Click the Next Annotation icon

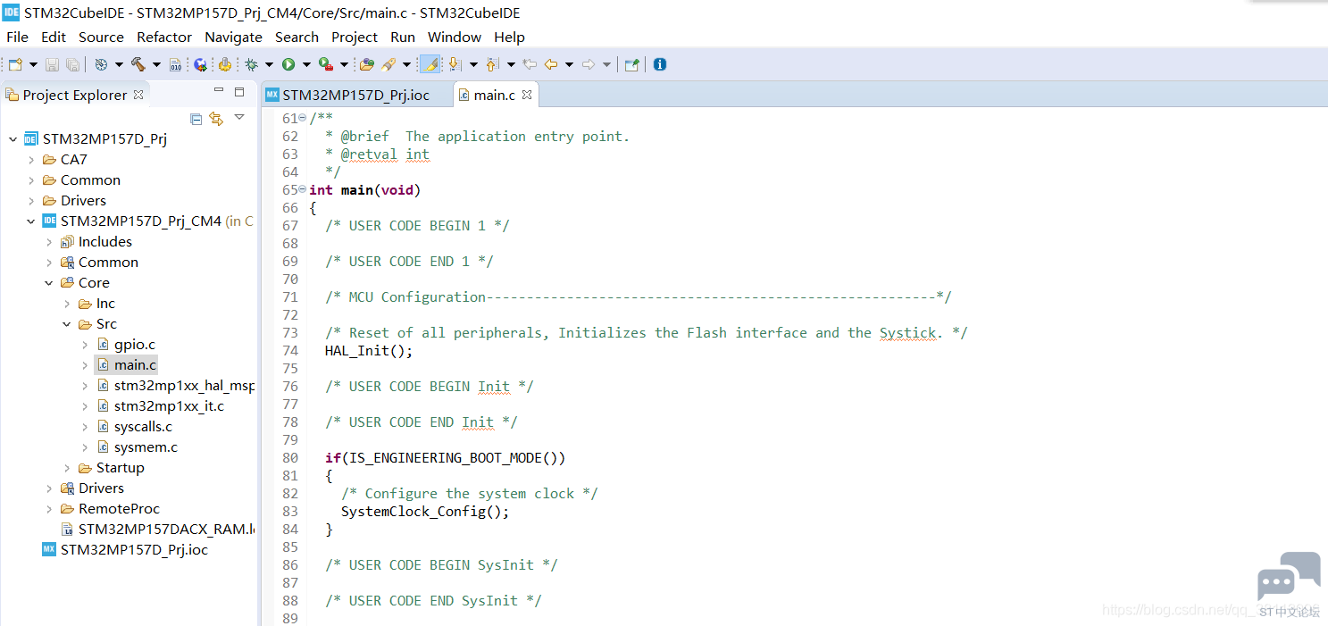455,64
